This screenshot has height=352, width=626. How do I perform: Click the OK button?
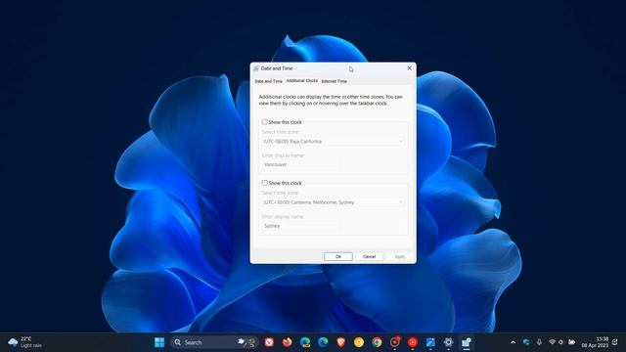click(338, 256)
